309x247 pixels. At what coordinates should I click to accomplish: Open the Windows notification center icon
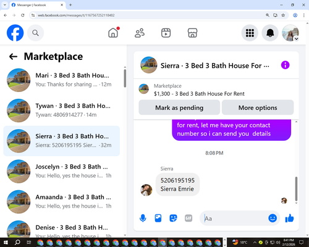pyautogui.click(x=302, y=242)
